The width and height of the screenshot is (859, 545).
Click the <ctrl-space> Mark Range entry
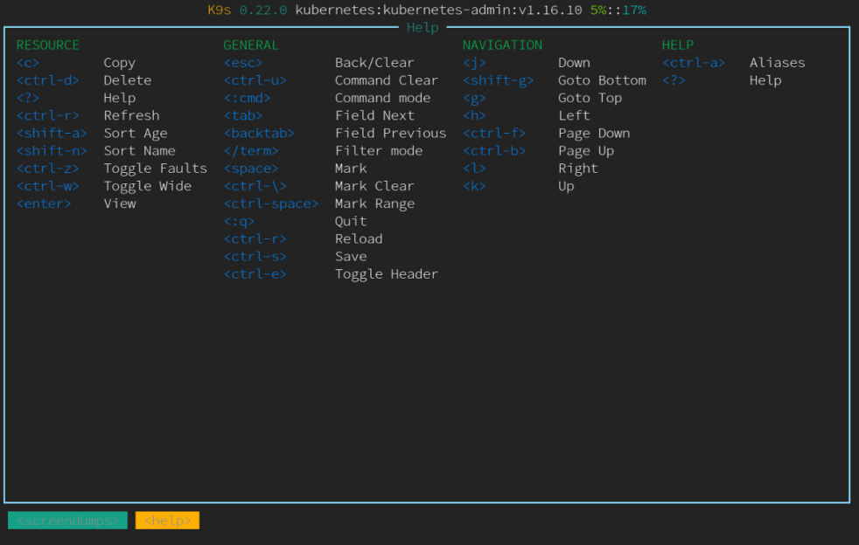pos(271,204)
